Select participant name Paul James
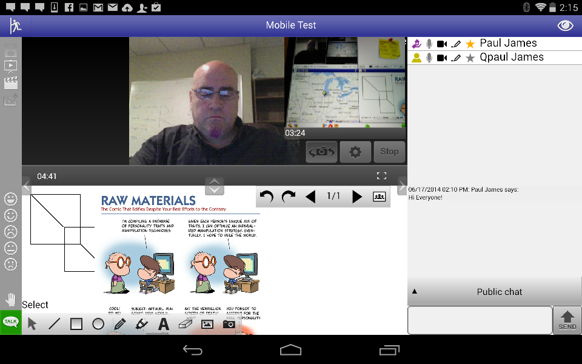This screenshot has width=582, height=364. (508, 44)
